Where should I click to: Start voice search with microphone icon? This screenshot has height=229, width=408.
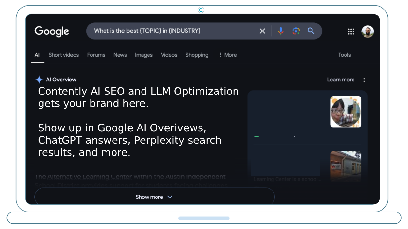(280, 31)
